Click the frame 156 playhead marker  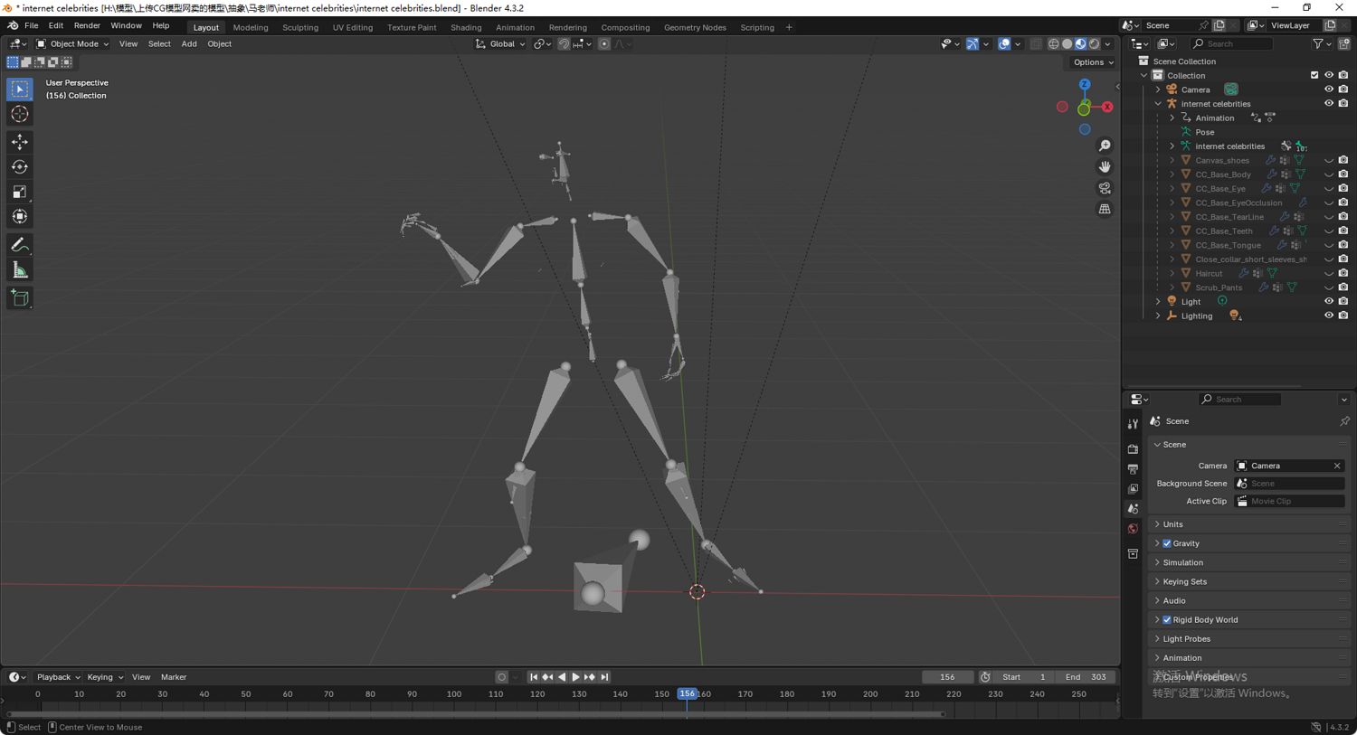pyautogui.click(x=688, y=694)
